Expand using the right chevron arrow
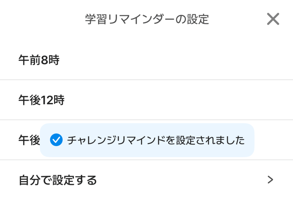This screenshot has width=293, height=202. click(x=270, y=180)
